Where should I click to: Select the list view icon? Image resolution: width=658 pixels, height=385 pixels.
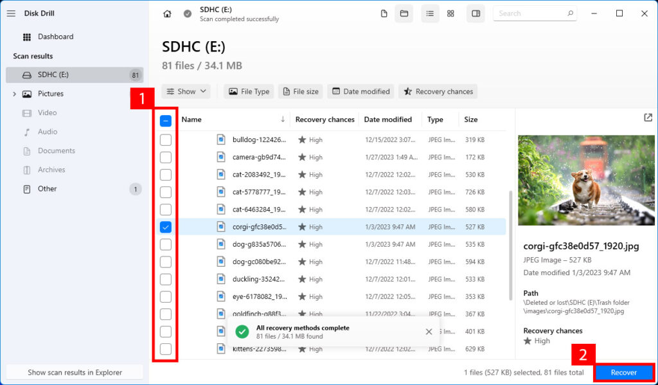pos(430,13)
